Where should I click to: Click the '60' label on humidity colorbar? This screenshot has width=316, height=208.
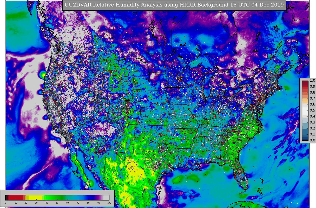click(68, 203)
